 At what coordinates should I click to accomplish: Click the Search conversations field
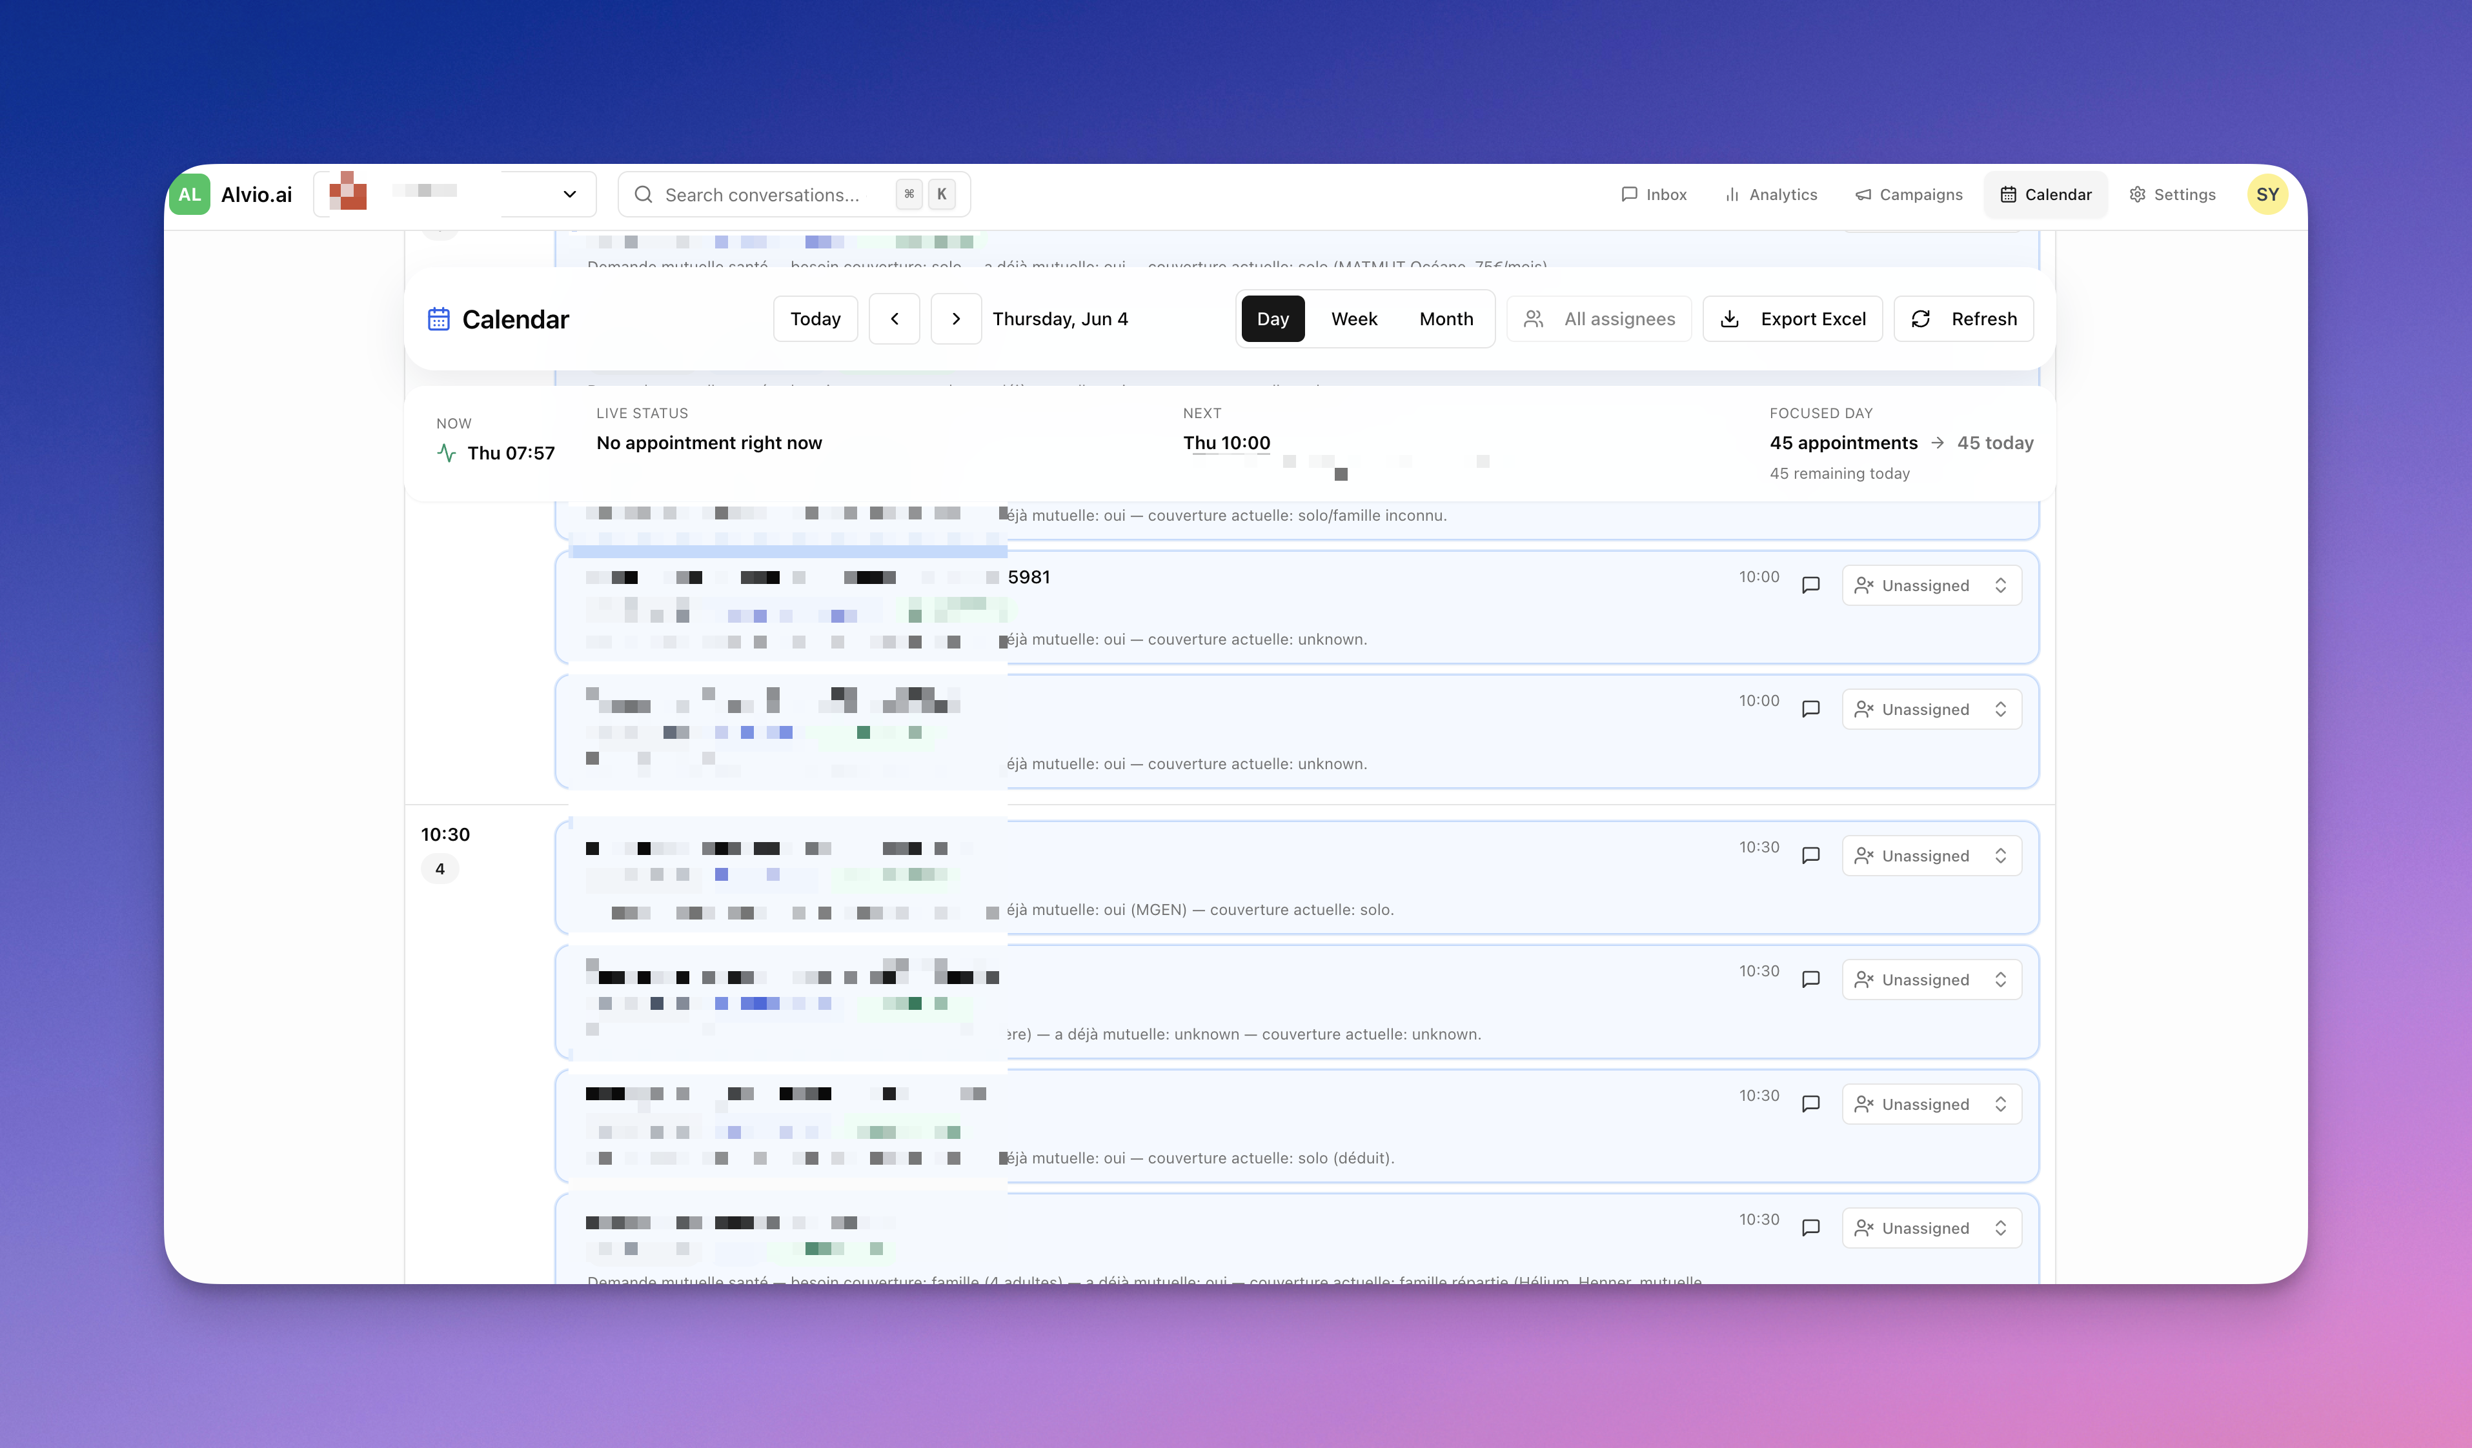click(794, 194)
